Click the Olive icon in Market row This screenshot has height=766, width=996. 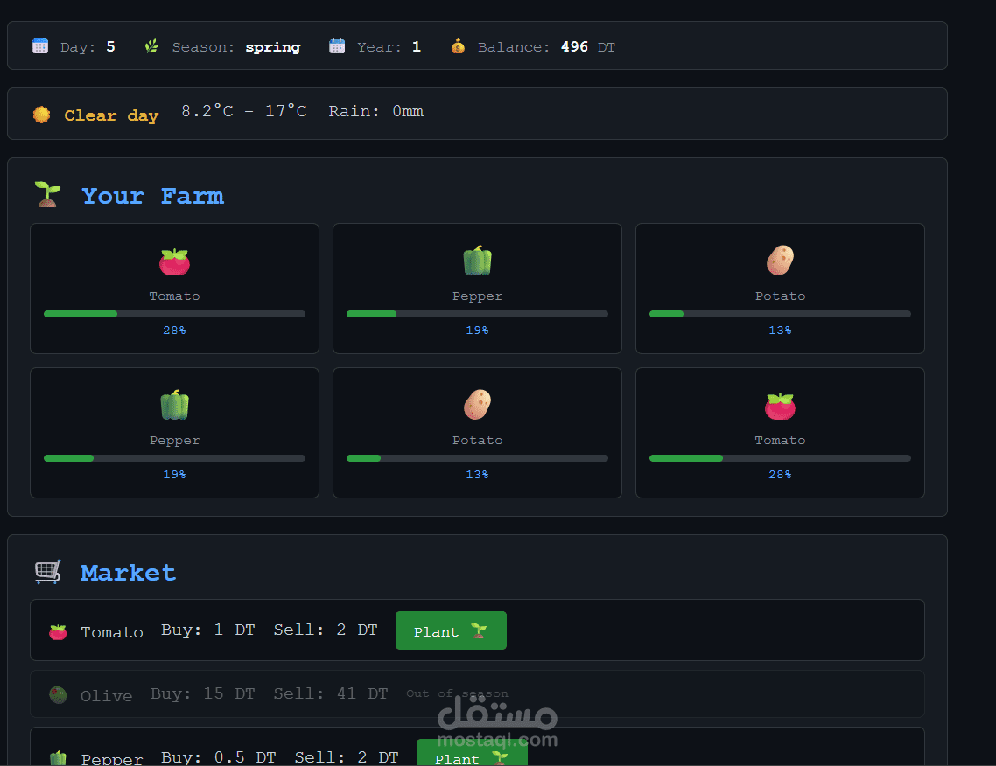pyautogui.click(x=58, y=695)
